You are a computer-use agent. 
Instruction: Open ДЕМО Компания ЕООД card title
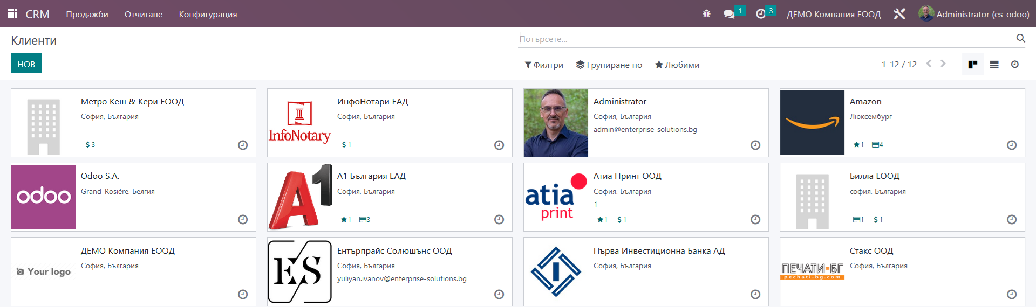[x=128, y=251]
